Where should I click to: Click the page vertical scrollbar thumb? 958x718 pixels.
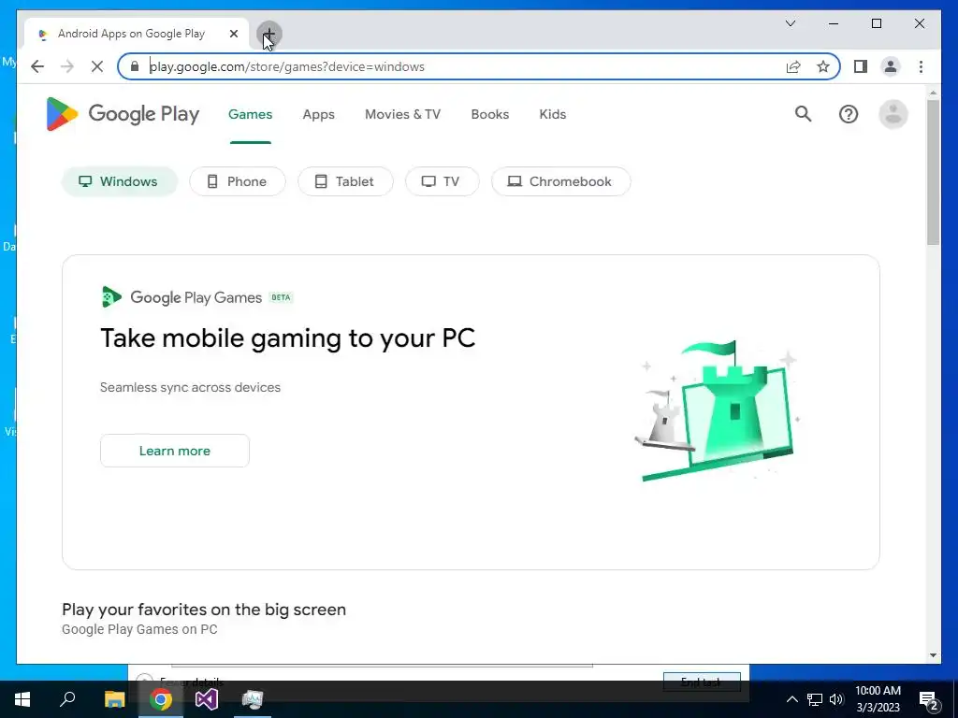coord(933,172)
